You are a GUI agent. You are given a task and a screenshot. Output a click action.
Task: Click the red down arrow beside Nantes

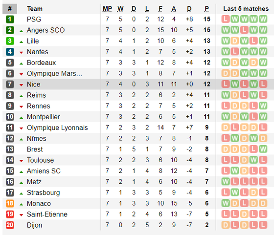(x=22, y=52)
